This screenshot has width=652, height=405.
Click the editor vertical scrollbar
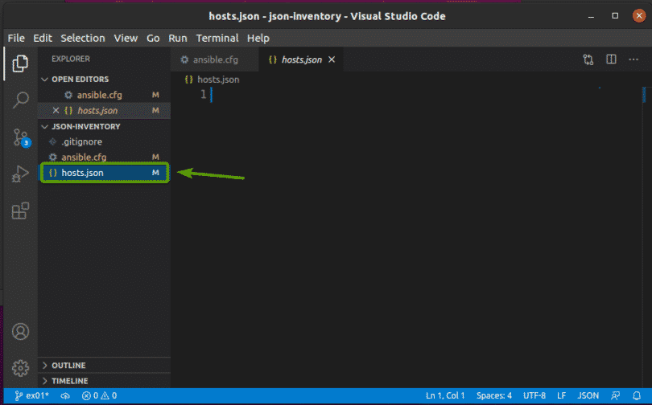645,236
